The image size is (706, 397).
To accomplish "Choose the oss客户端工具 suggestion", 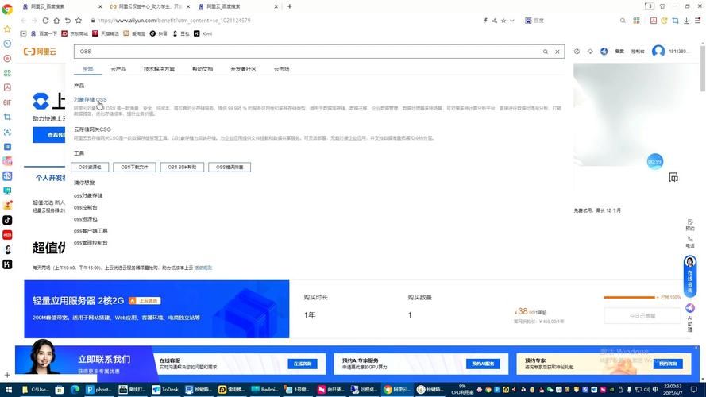I will click(91, 231).
